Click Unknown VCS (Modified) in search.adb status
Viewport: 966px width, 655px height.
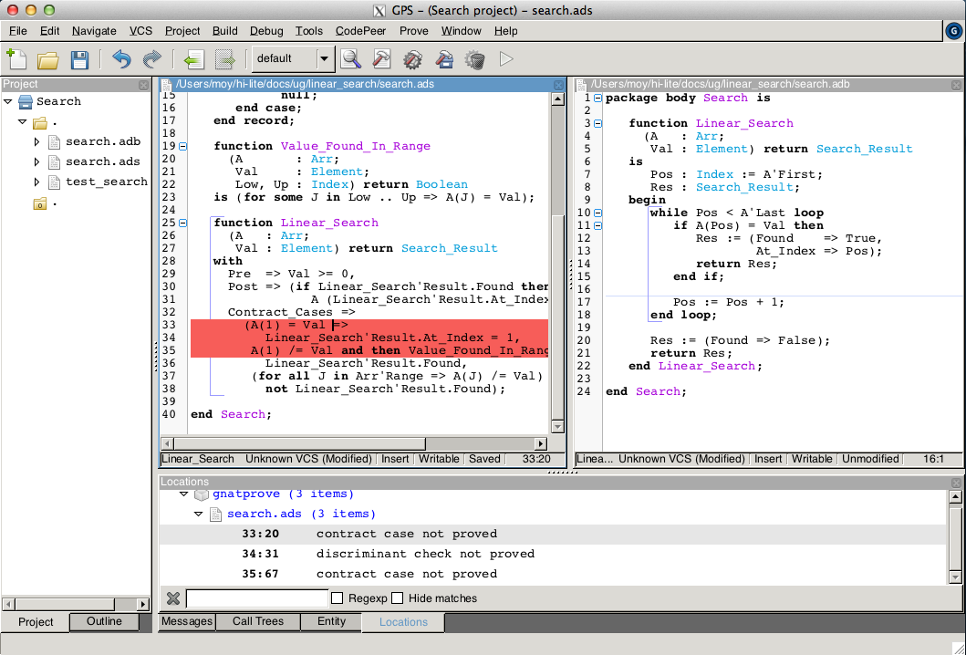tap(681, 459)
